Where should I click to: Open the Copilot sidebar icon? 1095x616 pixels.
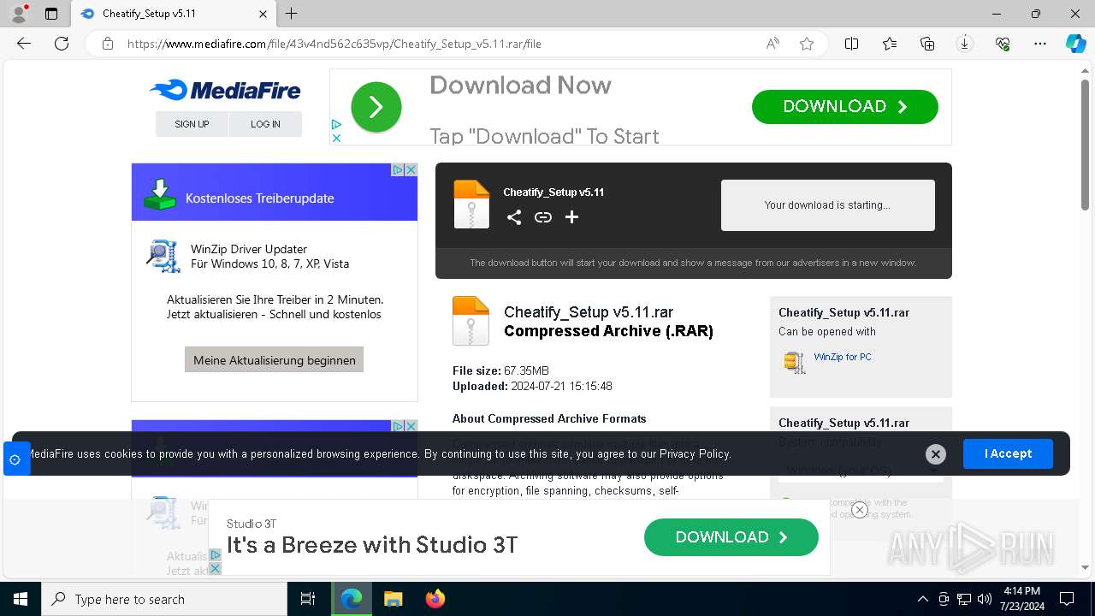(x=1076, y=44)
